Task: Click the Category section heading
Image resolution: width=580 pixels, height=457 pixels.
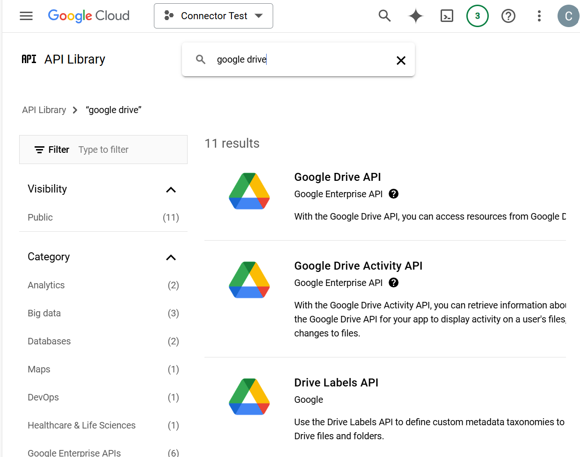Action: (49, 257)
